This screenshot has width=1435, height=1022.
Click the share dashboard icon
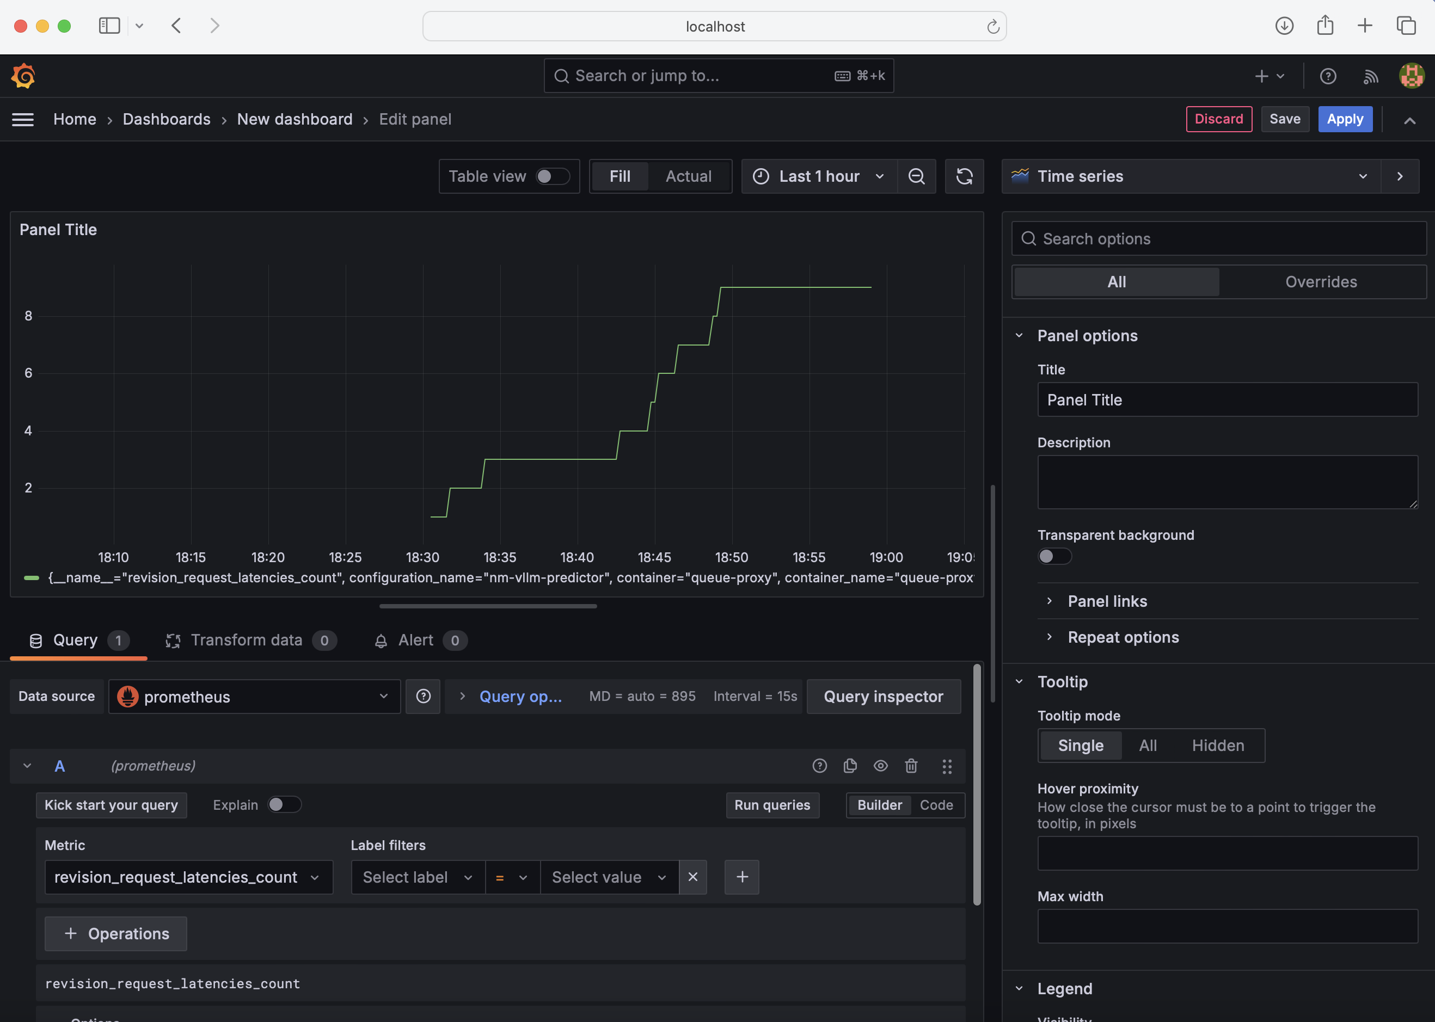point(1324,24)
